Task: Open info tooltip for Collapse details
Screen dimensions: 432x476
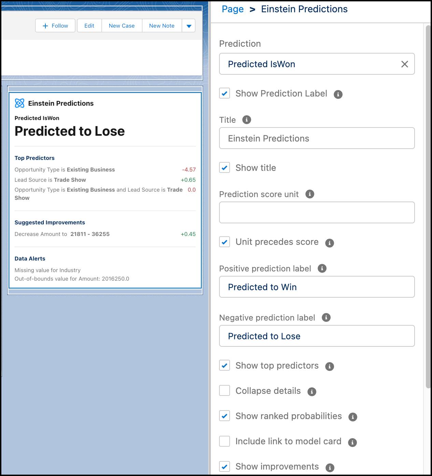Action: pos(312,391)
